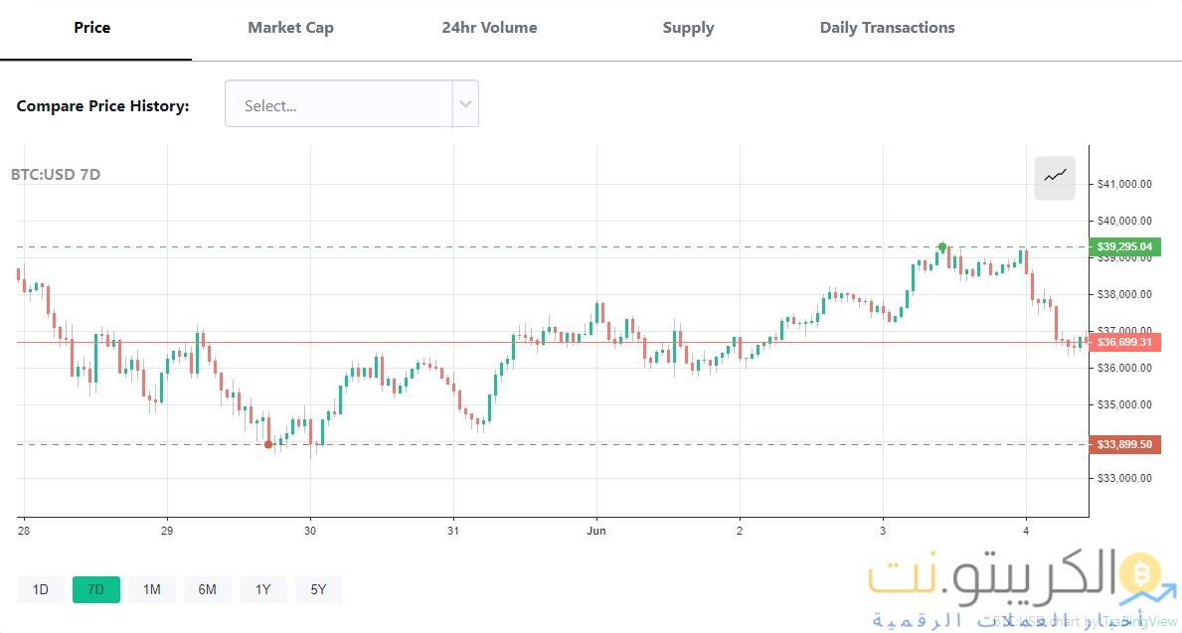Screen dimensions: 1182x633
Task: Choose the 5Y timeframe option
Action: click(x=318, y=589)
